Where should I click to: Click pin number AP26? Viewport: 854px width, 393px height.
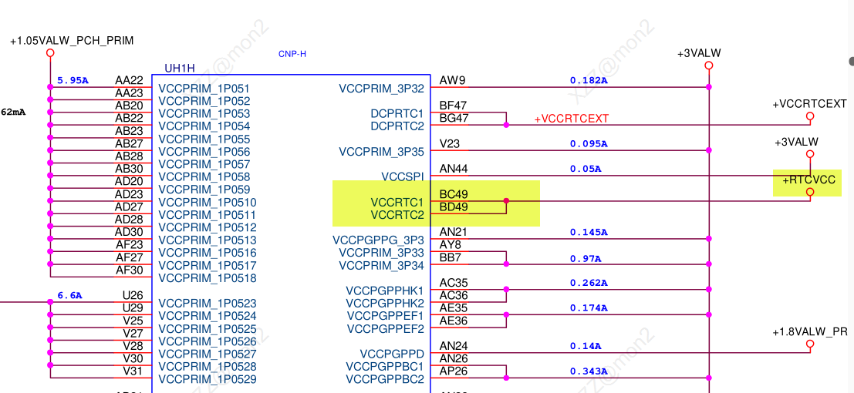(453, 371)
